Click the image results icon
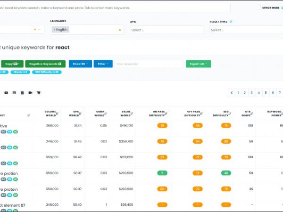The image size is (283, 212). tap(14, 93)
